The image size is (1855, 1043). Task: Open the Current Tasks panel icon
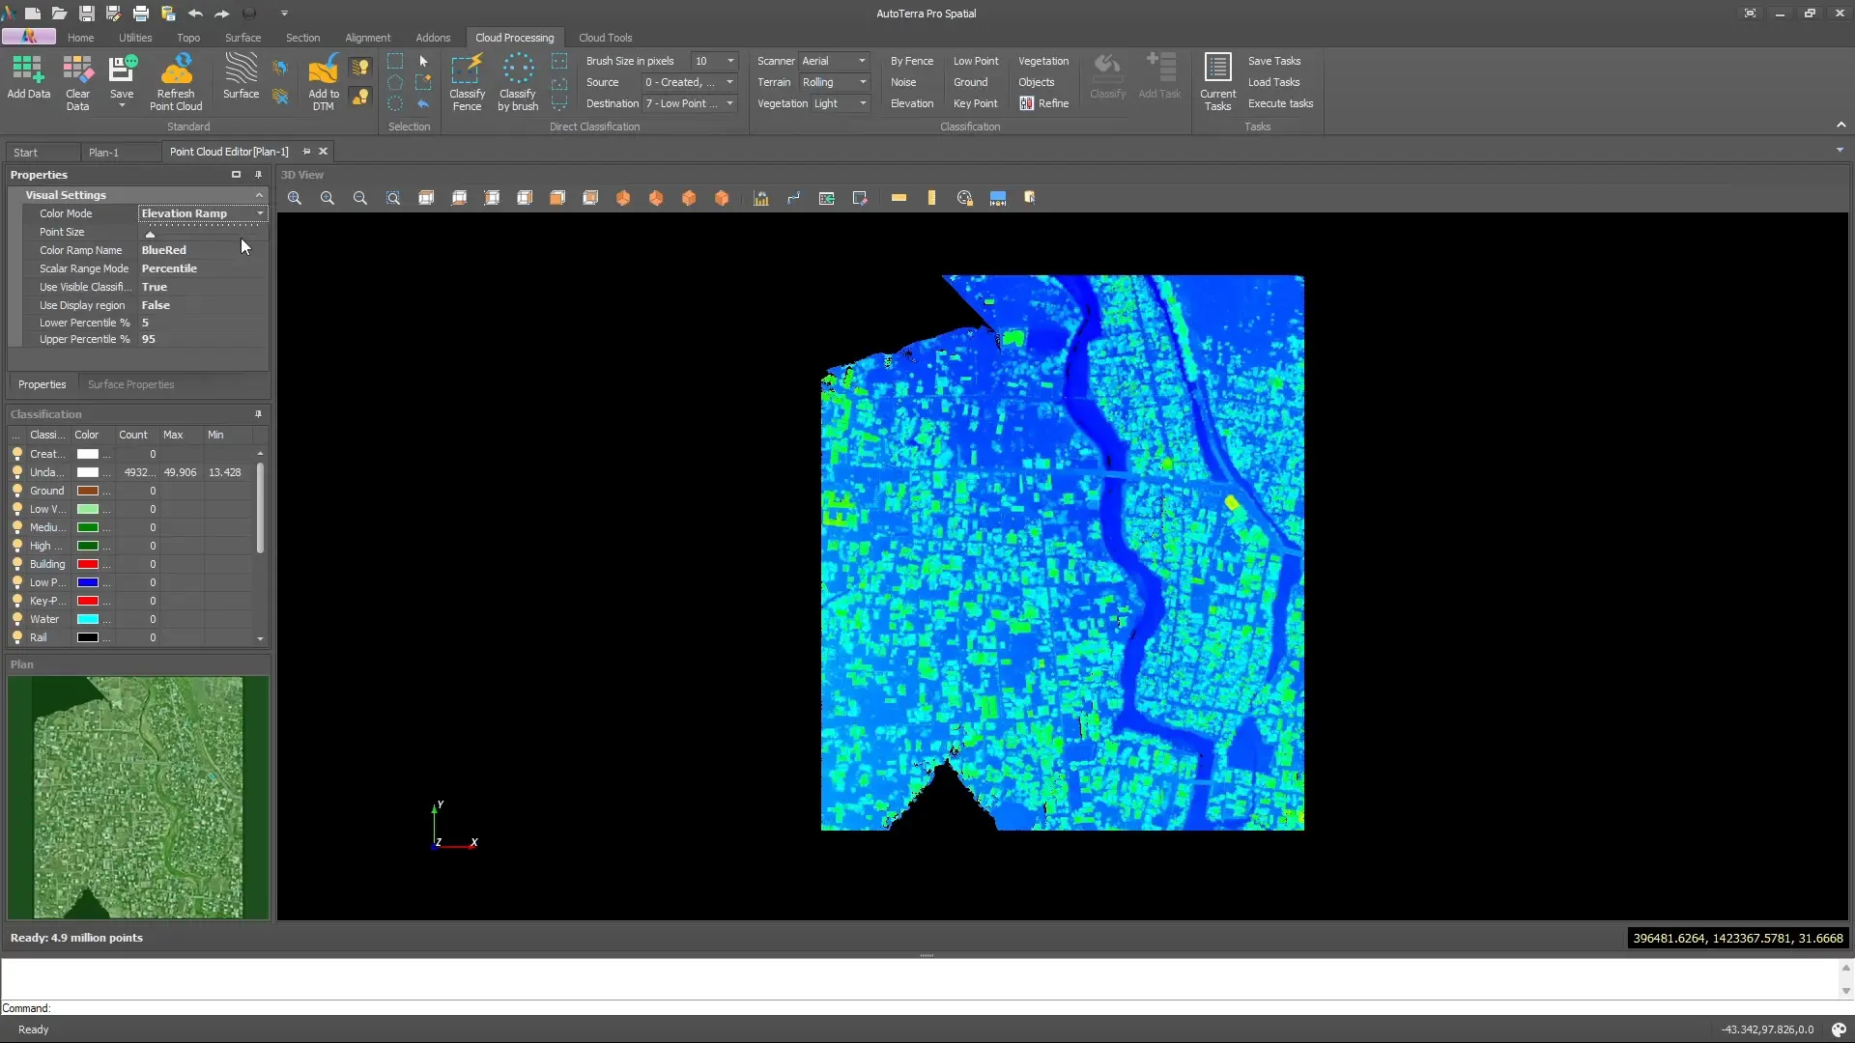point(1217,83)
